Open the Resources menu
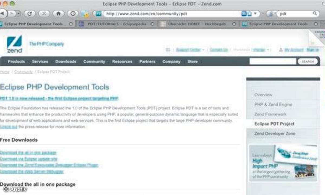325x195 pixels. click(x=122, y=61)
